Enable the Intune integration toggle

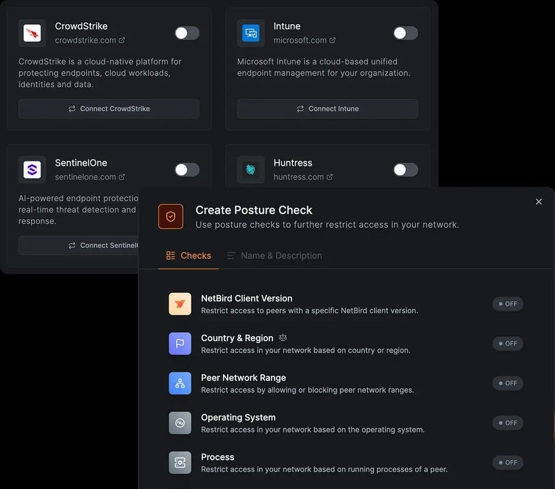tap(405, 33)
